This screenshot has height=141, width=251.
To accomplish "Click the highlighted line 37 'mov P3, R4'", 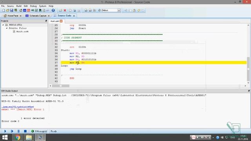I will (x=154, y=63).
